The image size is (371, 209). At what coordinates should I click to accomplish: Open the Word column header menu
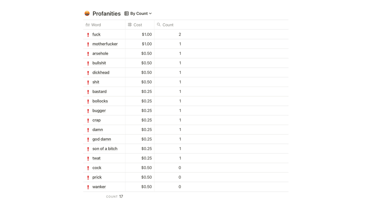tap(96, 25)
